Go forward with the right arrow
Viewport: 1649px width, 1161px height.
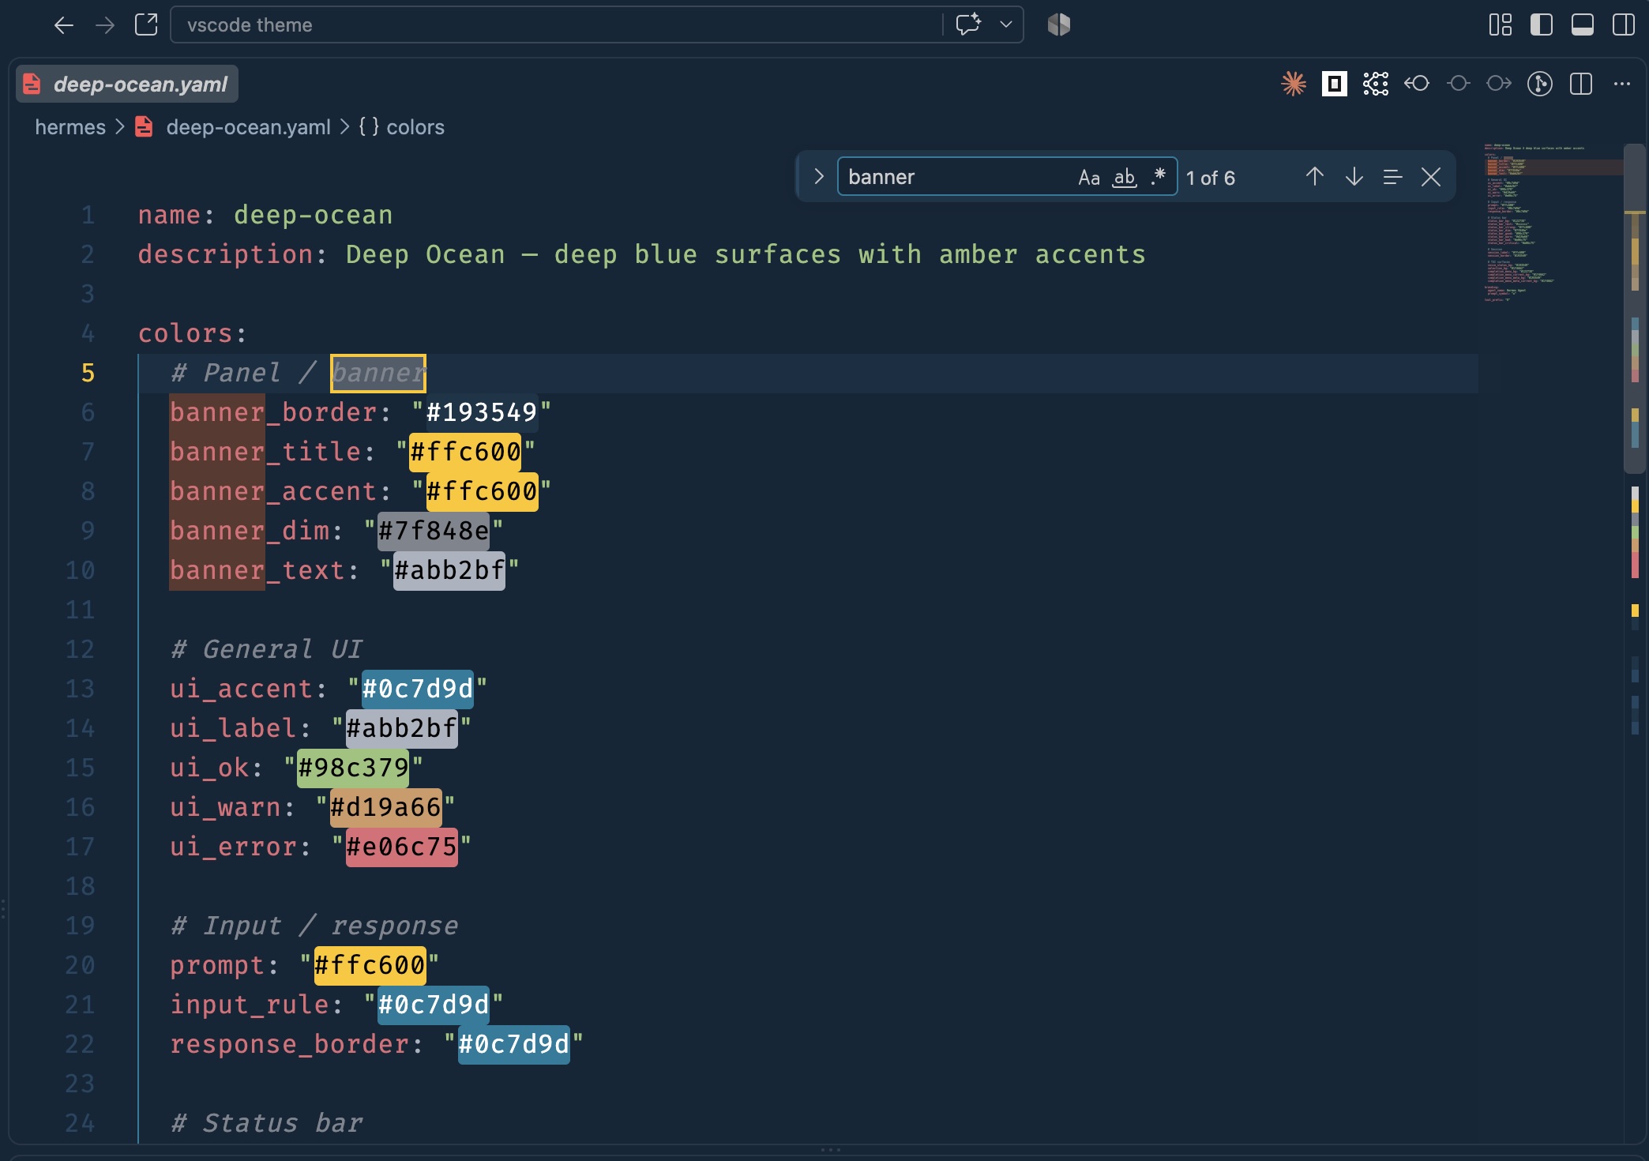pyautogui.click(x=105, y=25)
